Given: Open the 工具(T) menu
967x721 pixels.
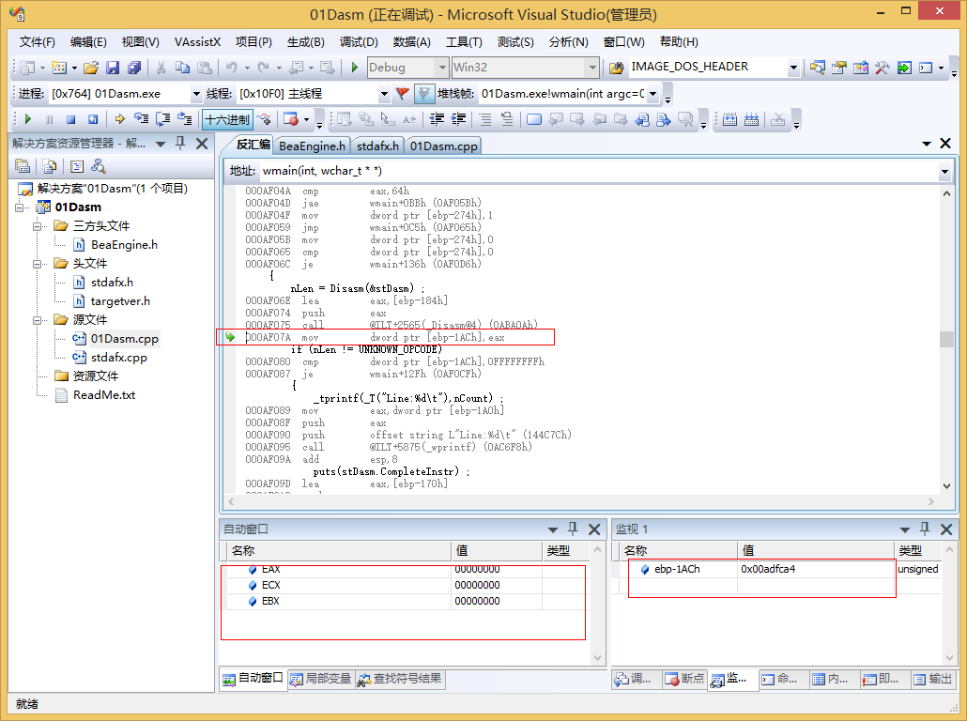Looking at the screenshot, I should (x=464, y=42).
